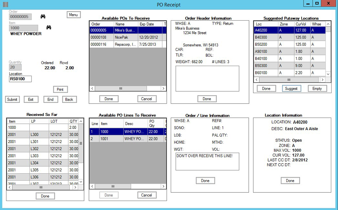
Task: Select received row with LP L303
Action: coord(43,156)
